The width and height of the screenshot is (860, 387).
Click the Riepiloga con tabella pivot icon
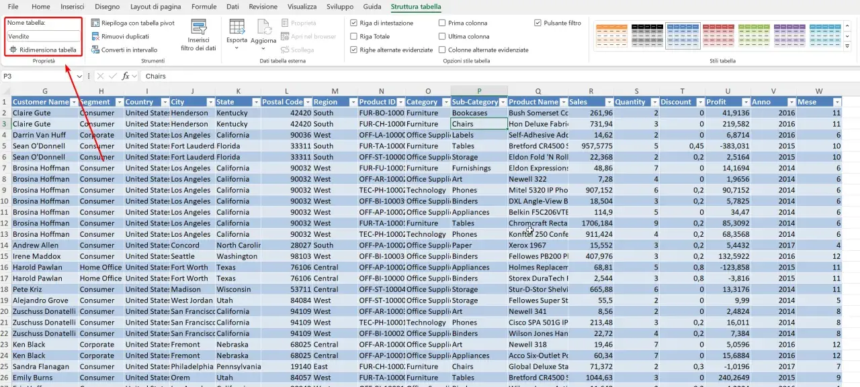[x=95, y=23]
